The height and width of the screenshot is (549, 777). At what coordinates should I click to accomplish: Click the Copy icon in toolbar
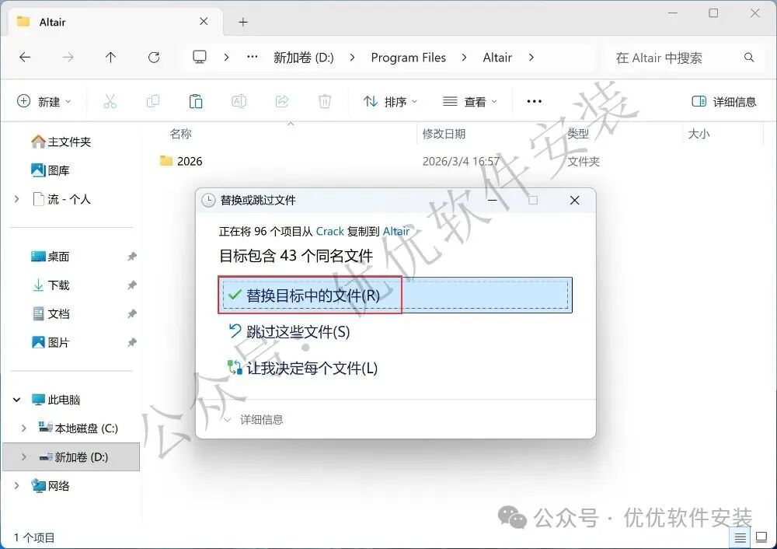tap(153, 102)
